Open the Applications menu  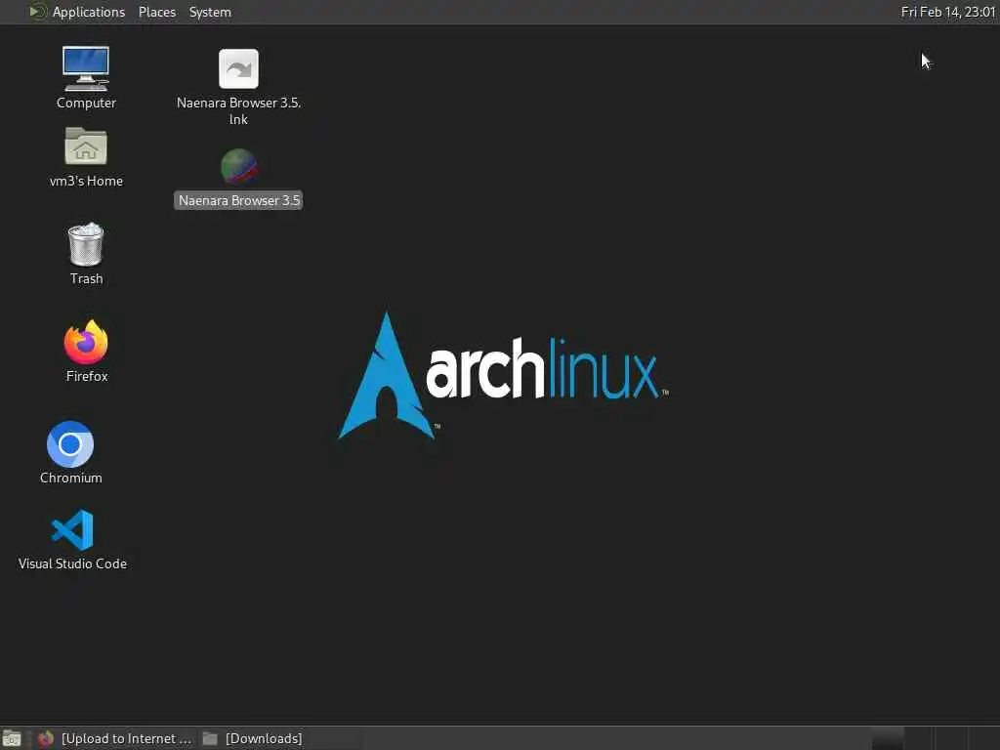click(x=88, y=12)
